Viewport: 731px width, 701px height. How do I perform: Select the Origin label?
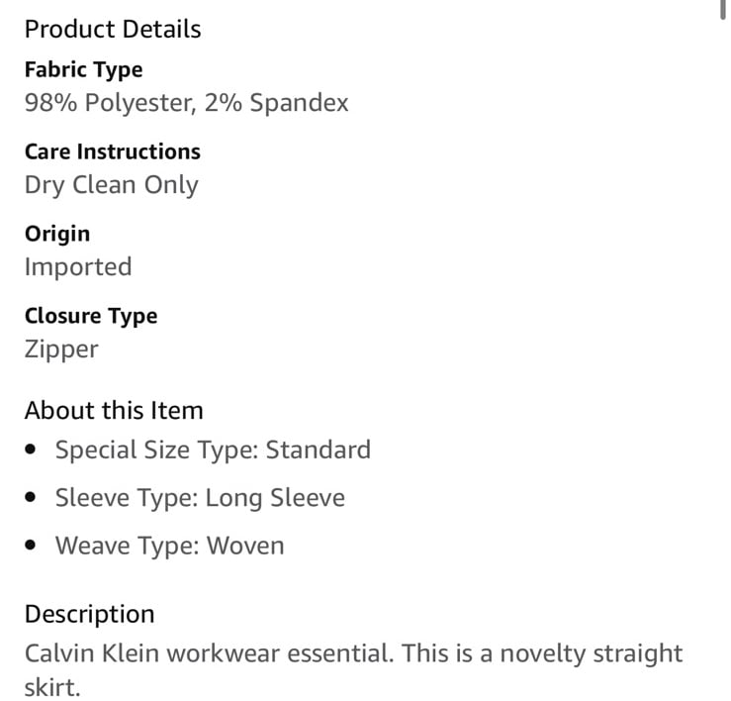[x=57, y=234]
